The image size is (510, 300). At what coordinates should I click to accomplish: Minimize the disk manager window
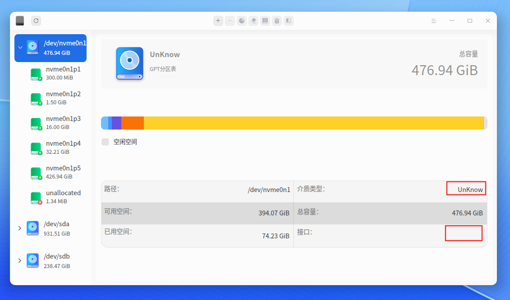[x=452, y=21]
